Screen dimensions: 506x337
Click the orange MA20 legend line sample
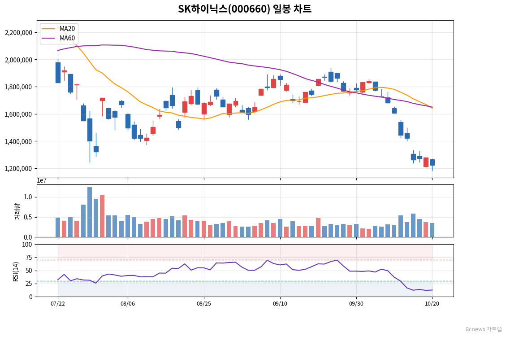[48, 29]
